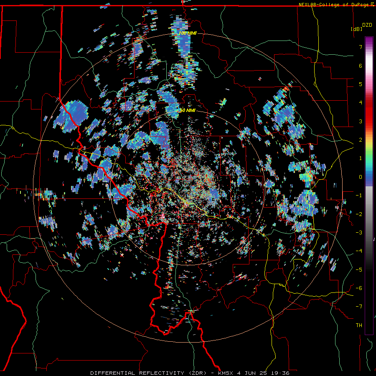
Task: Click the DZD legend title
Action: click(x=367, y=25)
